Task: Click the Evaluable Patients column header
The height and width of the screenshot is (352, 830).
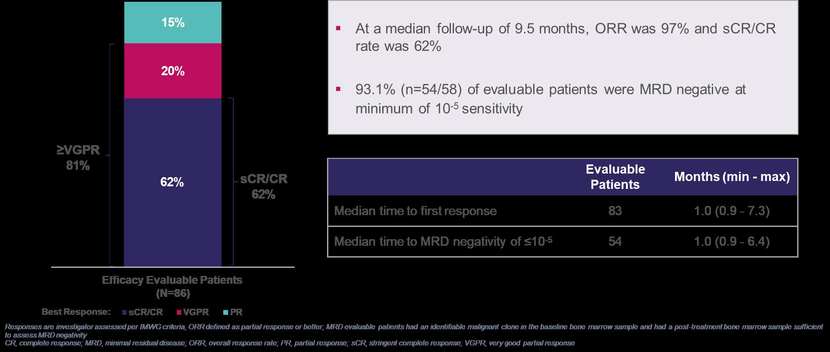Action: (x=615, y=177)
